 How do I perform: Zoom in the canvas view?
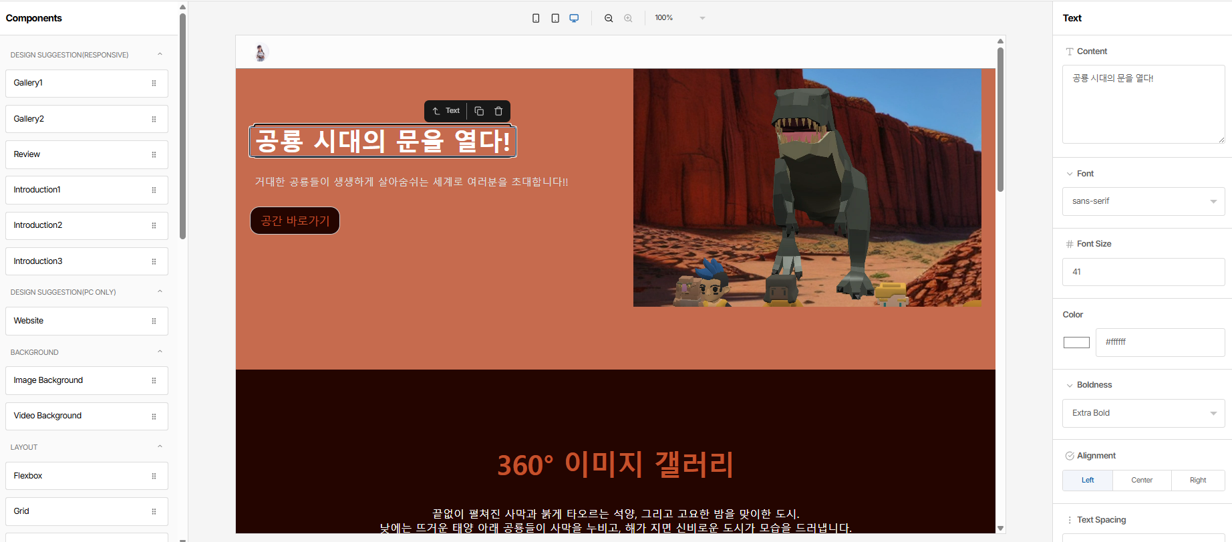[628, 18]
